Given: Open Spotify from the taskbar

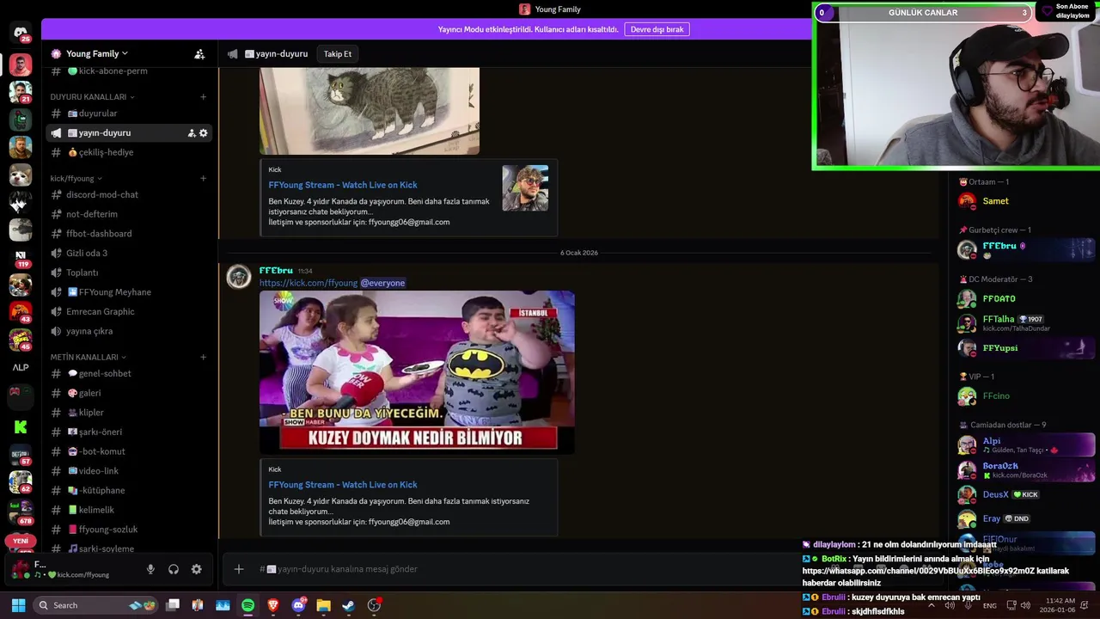Looking at the screenshot, I should tap(248, 605).
